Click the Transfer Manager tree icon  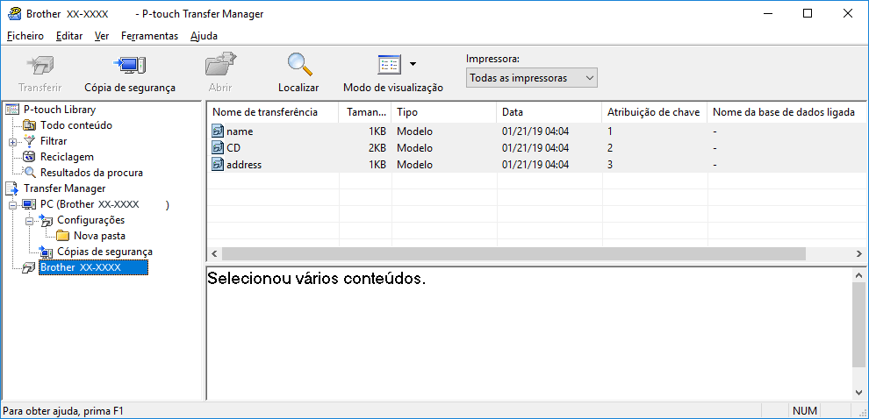11,188
